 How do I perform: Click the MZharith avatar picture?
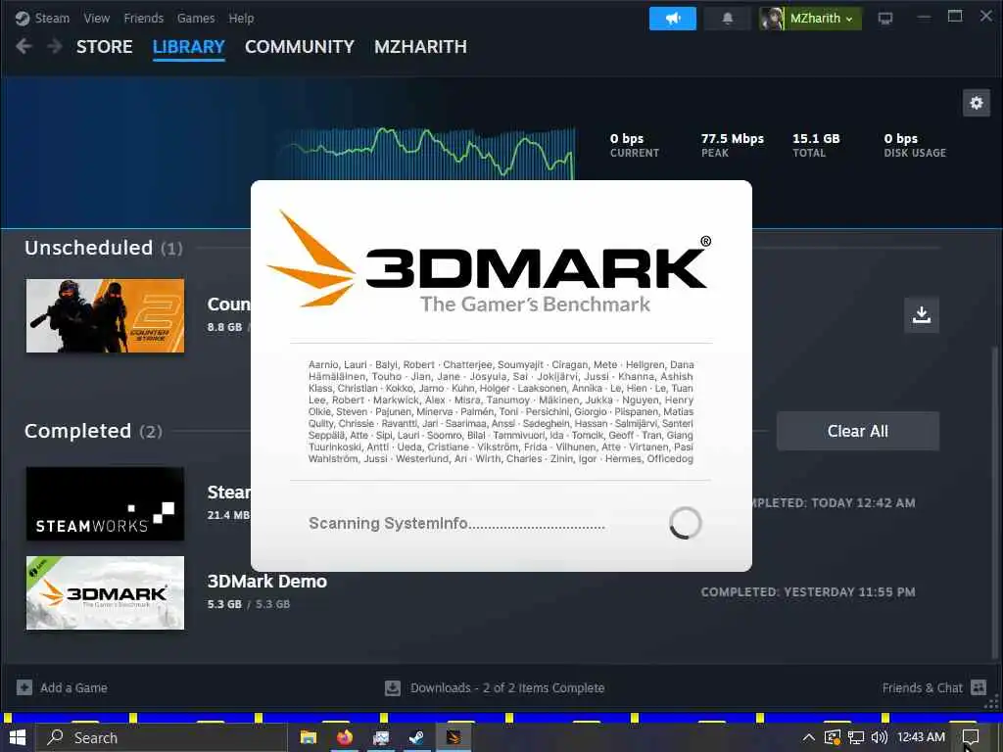(772, 19)
